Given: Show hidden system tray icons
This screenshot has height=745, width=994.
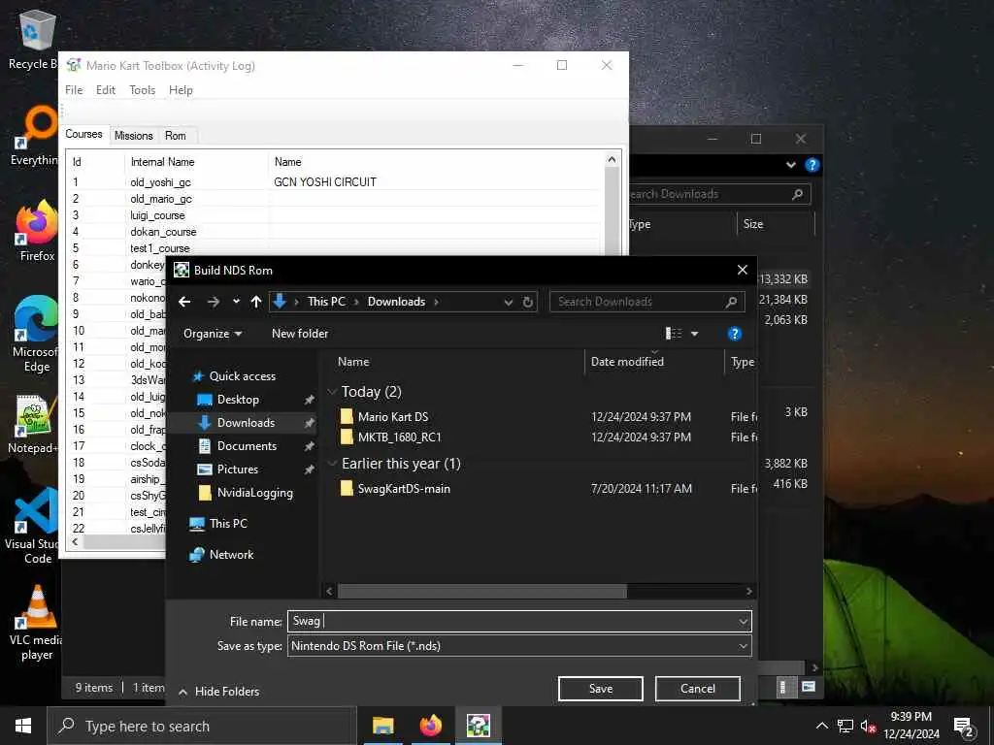Looking at the screenshot, I should [x=821, y=726].
